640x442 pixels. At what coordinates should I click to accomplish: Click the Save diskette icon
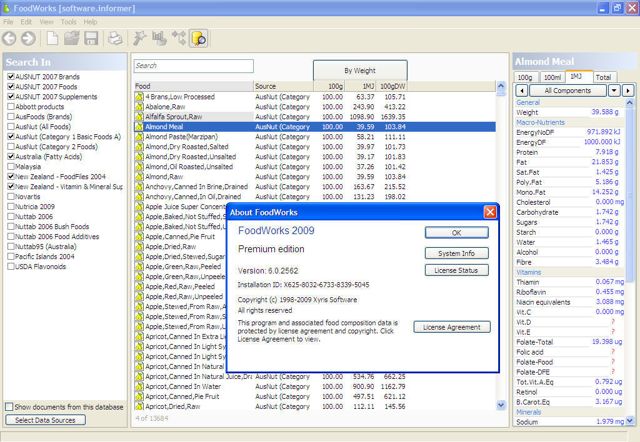pyautogui.click(x=91, y=38)
